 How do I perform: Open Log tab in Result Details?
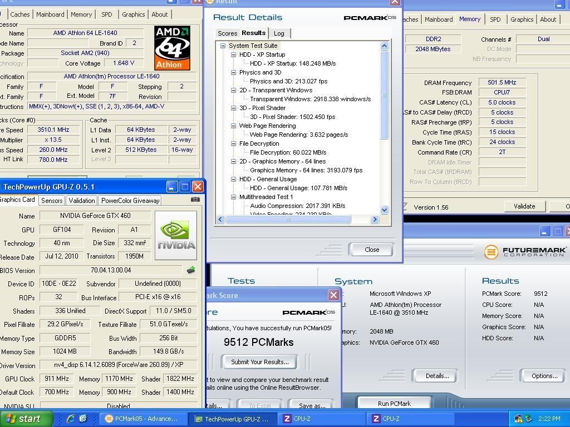[279, 33]
